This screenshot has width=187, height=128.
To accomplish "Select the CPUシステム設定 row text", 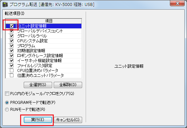I will [x=32, y=41].
